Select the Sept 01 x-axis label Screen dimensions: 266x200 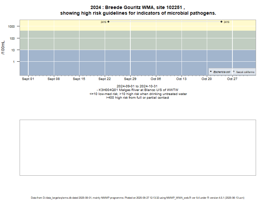(28, 79)
